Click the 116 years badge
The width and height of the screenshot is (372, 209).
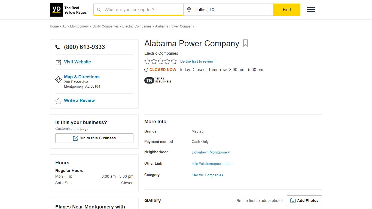coord(149,80)
